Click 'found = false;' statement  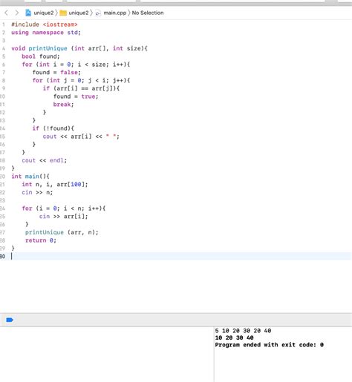56,73
